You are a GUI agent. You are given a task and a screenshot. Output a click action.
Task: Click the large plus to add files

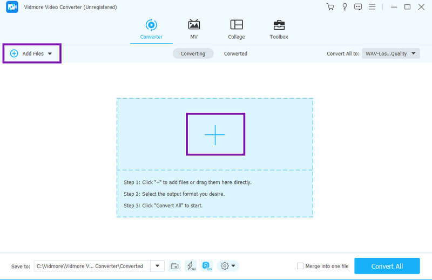click(215, 134)
